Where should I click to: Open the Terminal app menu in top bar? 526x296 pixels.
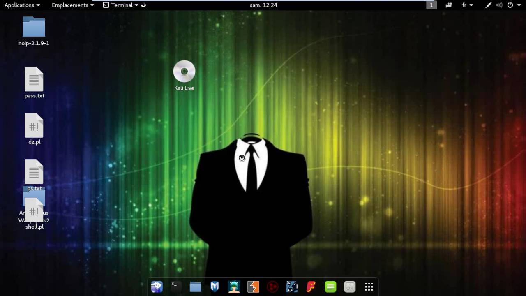pos(121,5)
